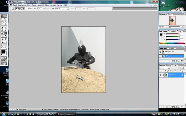186x116 pixels.
Task: Choose the Intersect with selection mode button
Action: point(24,8)
